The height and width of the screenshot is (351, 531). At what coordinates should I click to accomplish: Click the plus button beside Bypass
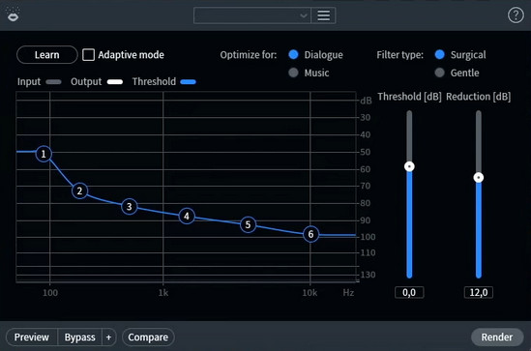point(108,337)
